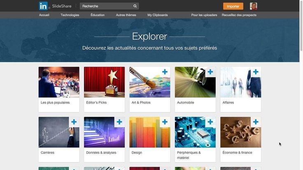Follow Automobile topic with plus icon
Viewport: 303px width, 170px height.
point(210,72)
